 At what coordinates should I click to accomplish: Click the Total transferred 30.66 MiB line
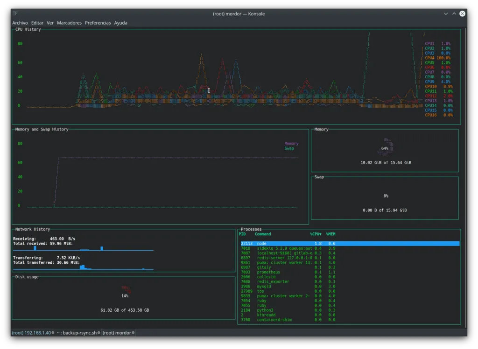(x=46, y=263)
